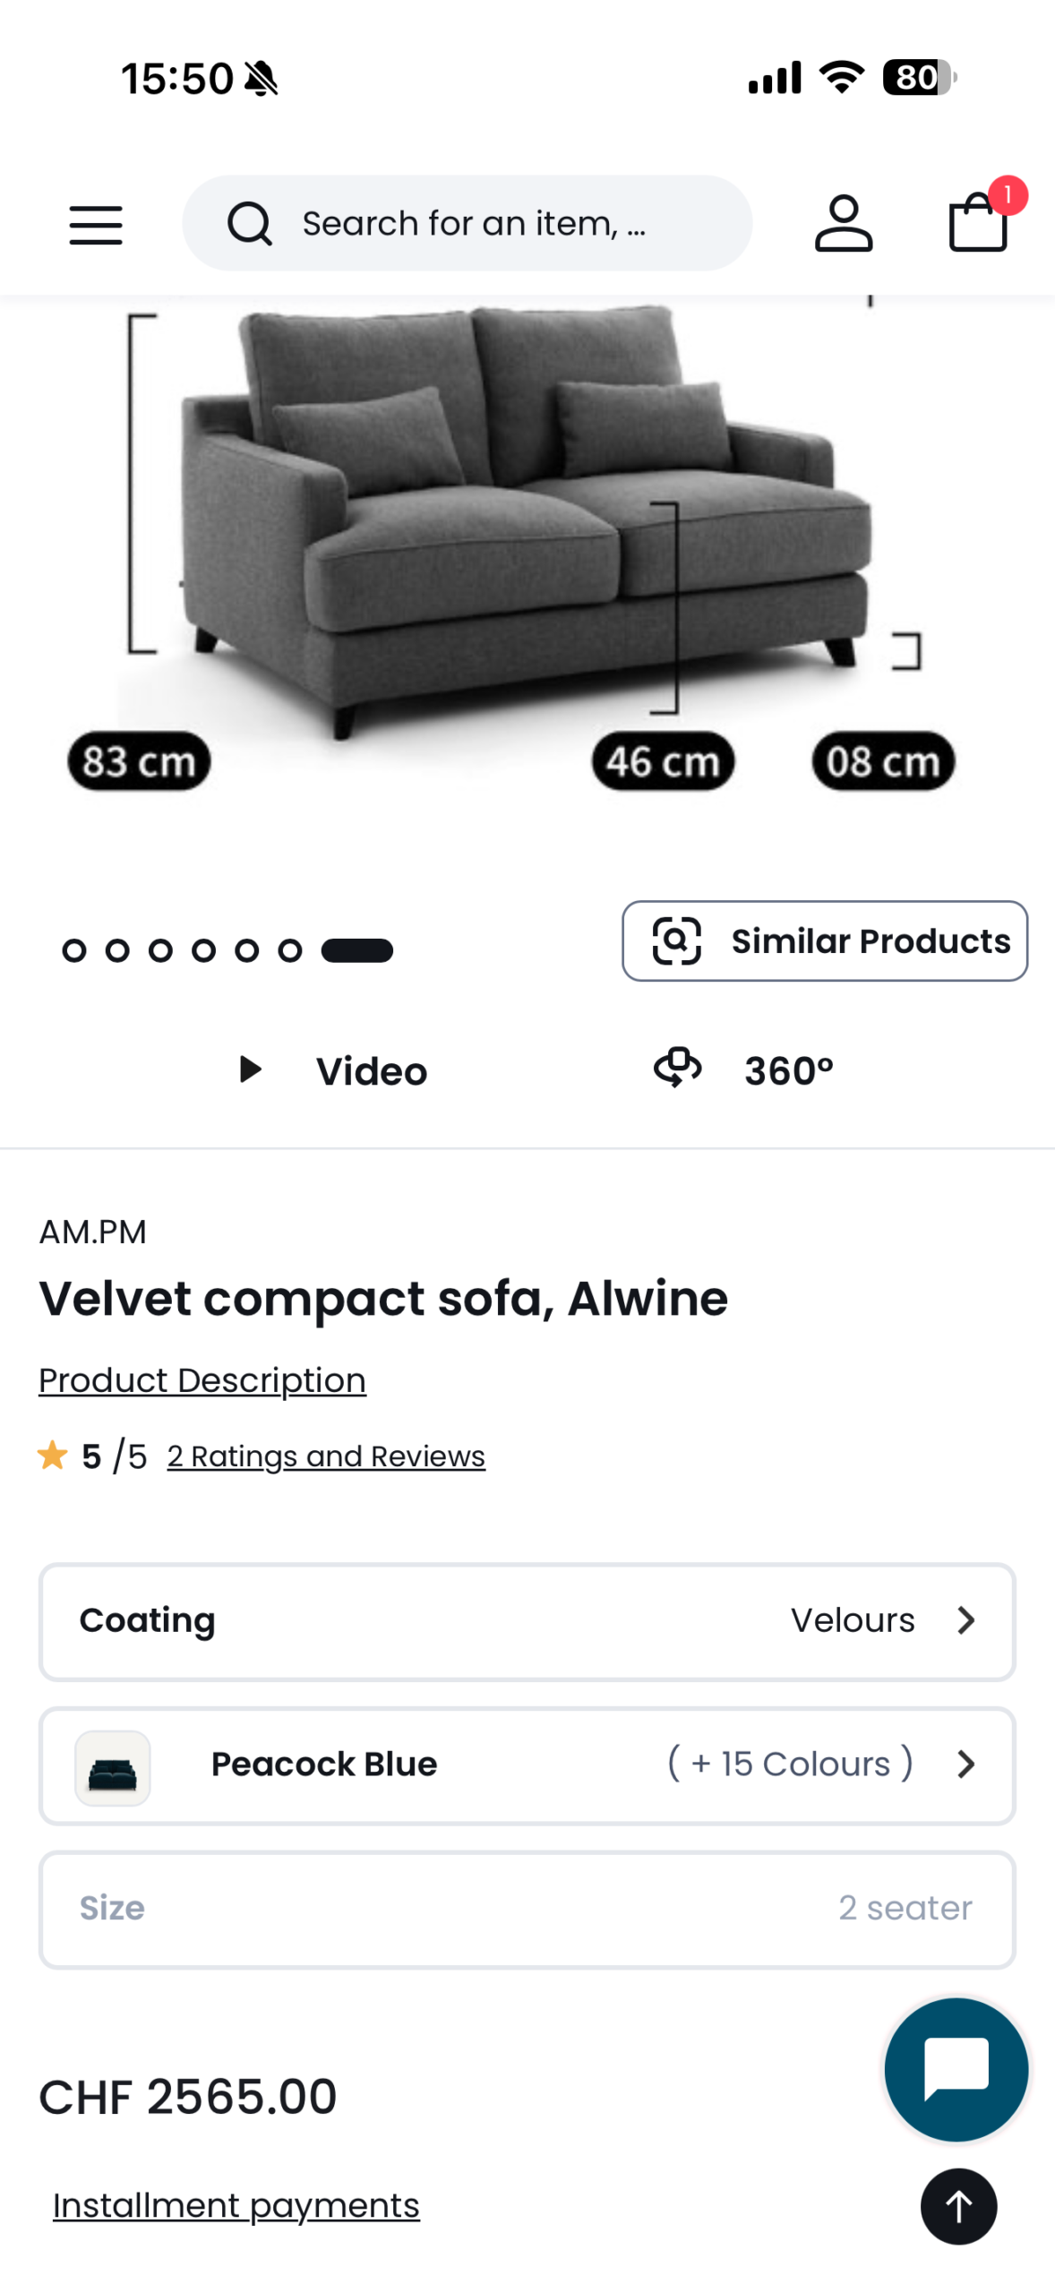Tap the scroll-to-top arrow button
Image resolution: width=1055 pixels, height=2293 pixels.
pyautogui.click(x=958, y=2205)
